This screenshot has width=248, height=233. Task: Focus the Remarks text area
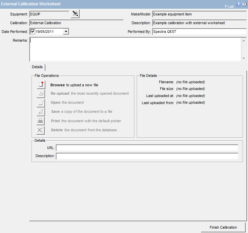pyautogui.click(x=134, y=49)
